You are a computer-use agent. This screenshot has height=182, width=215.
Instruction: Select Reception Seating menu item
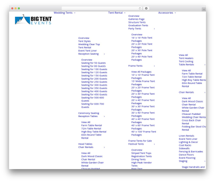pyautogui.click(x=89, y=54)
